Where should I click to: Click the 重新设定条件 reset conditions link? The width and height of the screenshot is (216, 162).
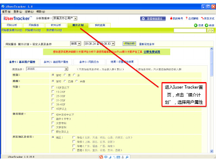pyautogui.click(x=146, y=44)
